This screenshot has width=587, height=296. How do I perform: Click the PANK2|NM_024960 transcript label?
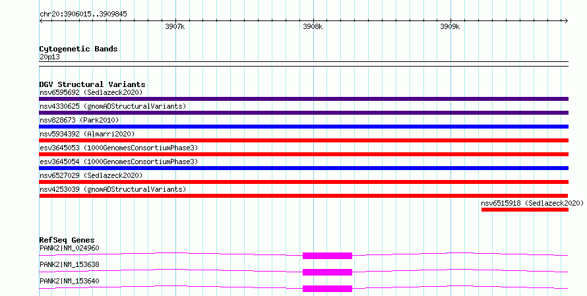point(69,248)
